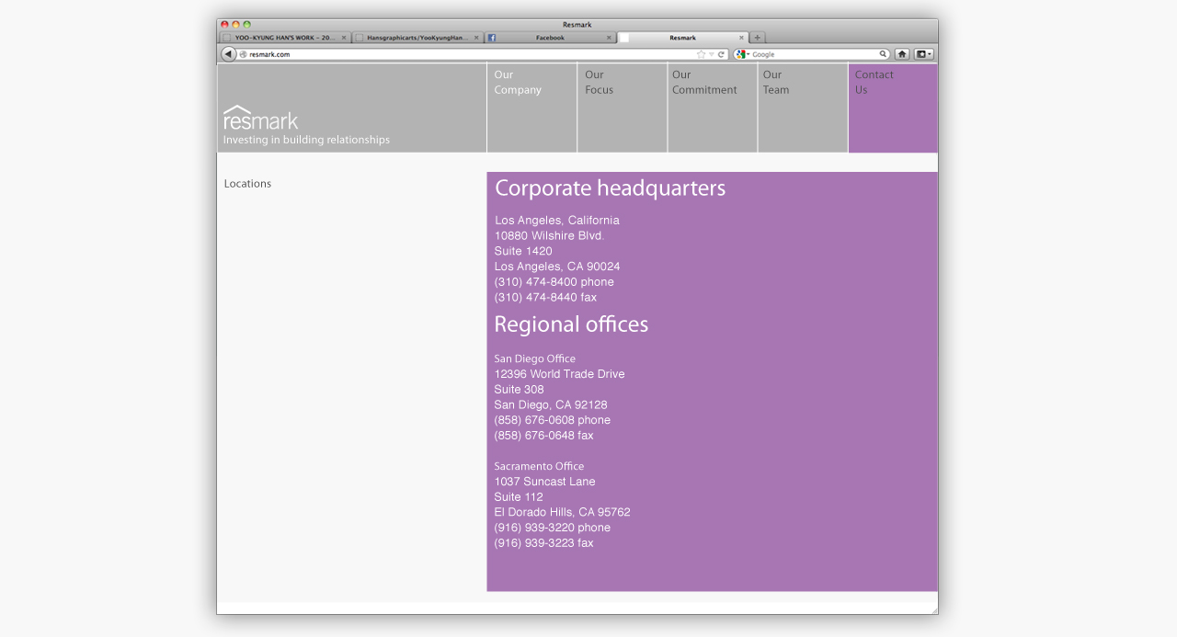Image resolution: width=1177 pixels, height=637 pixels.
Task: Open the URL history dropdown arrow
Action: [711, 54]
